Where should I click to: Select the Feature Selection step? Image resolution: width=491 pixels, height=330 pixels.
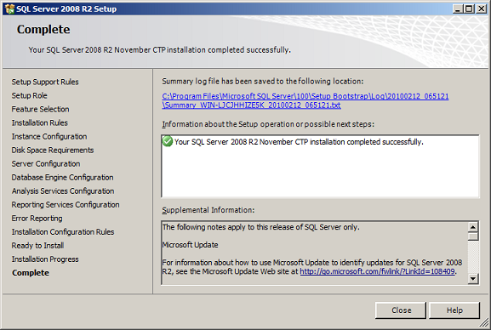point(40,109)
